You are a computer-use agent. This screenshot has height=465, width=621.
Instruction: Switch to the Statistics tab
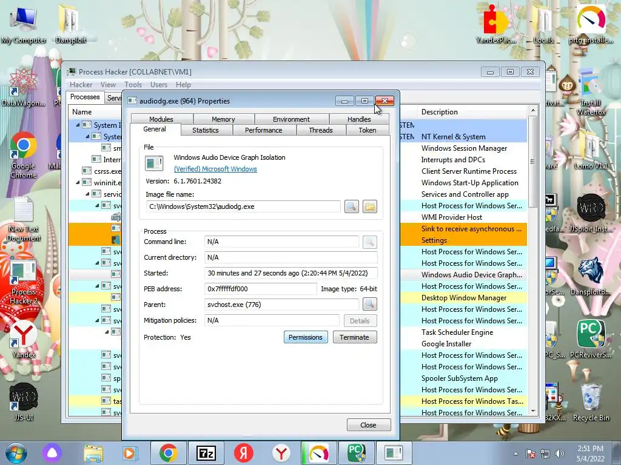205,130
